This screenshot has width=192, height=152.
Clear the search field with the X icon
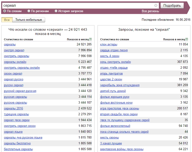pyautogui.click(x=156, y=6)
